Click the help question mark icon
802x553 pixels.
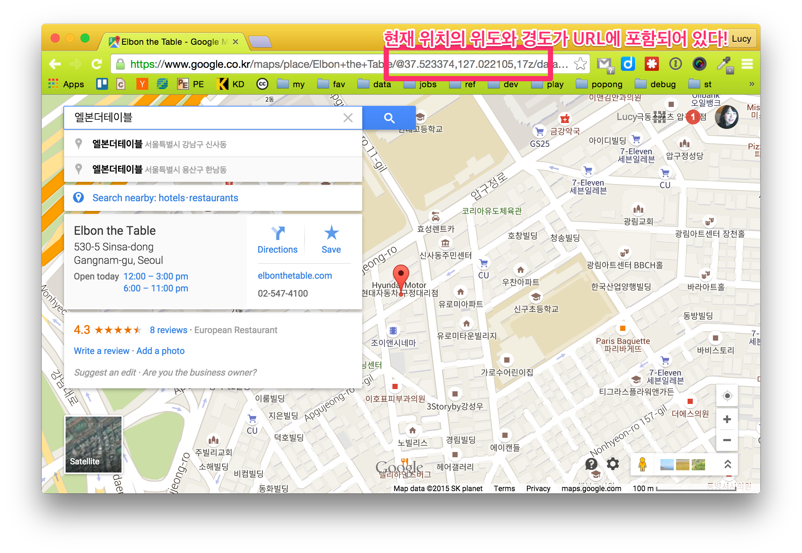pyautogui.click(x=591, y=464)
